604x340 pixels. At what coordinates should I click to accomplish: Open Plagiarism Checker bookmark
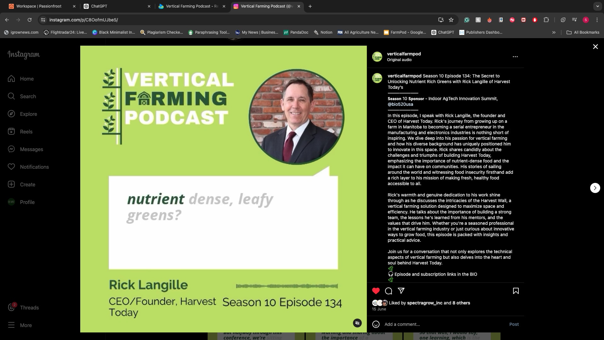[162, 32]
